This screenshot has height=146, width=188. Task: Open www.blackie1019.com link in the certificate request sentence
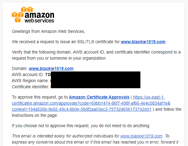[143, 42]
